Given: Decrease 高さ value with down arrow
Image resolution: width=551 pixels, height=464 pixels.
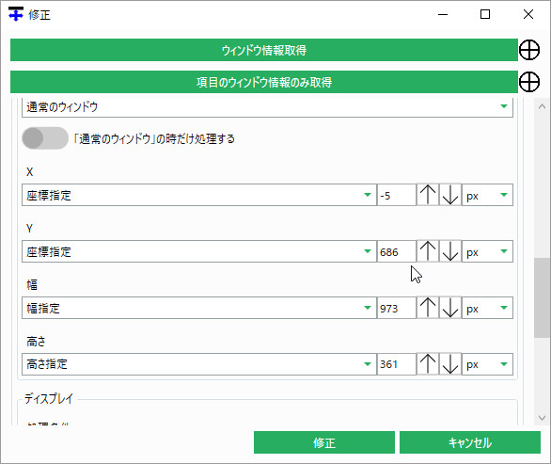Looking at the screenshot, I should (450, 364).
